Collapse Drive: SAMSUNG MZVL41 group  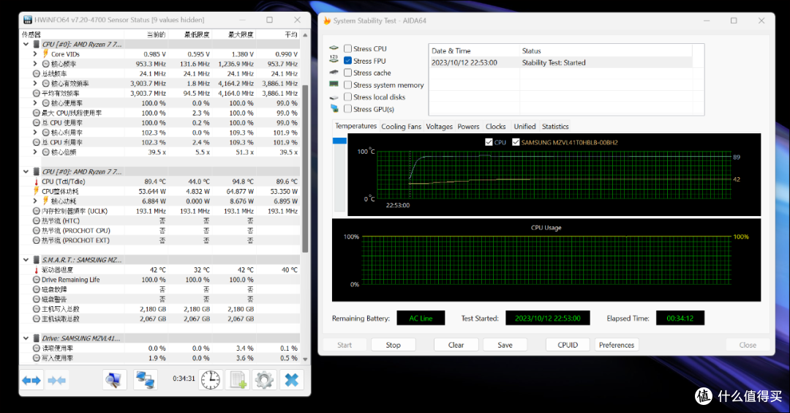26,338
